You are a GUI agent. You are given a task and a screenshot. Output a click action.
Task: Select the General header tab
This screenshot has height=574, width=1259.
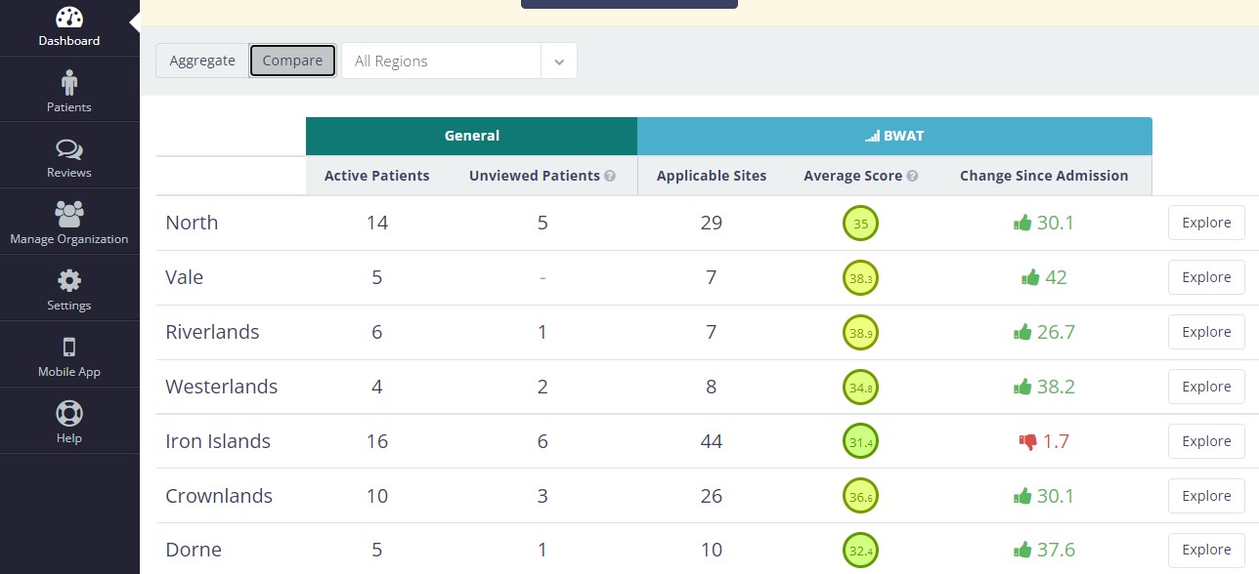pyautogui.click(x=471, y=136)
